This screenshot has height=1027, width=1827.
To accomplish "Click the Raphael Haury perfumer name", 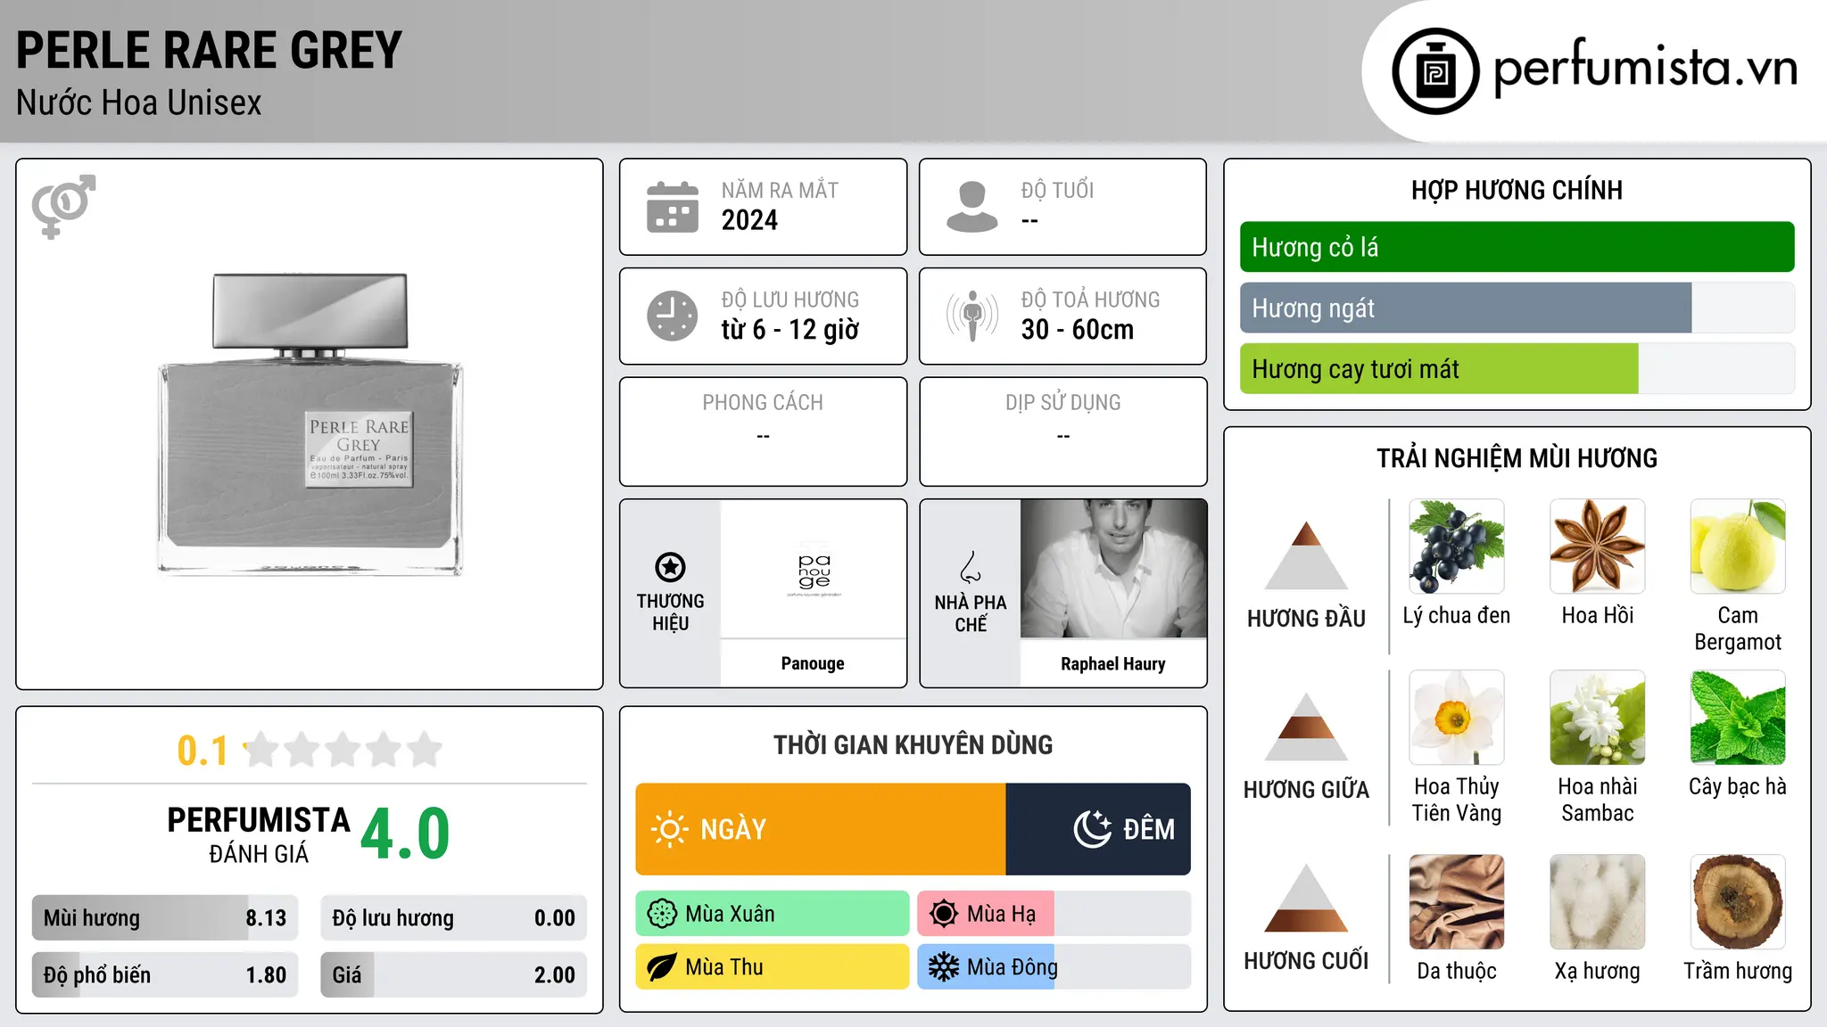I will click(1113, 663).
